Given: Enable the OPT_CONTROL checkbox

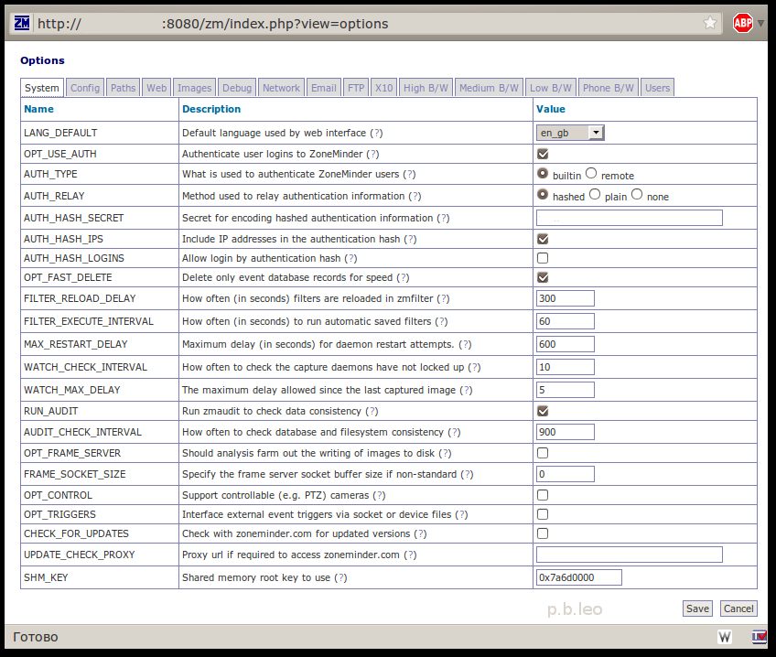Looking at the screenshot, I should tap(543, 495).
